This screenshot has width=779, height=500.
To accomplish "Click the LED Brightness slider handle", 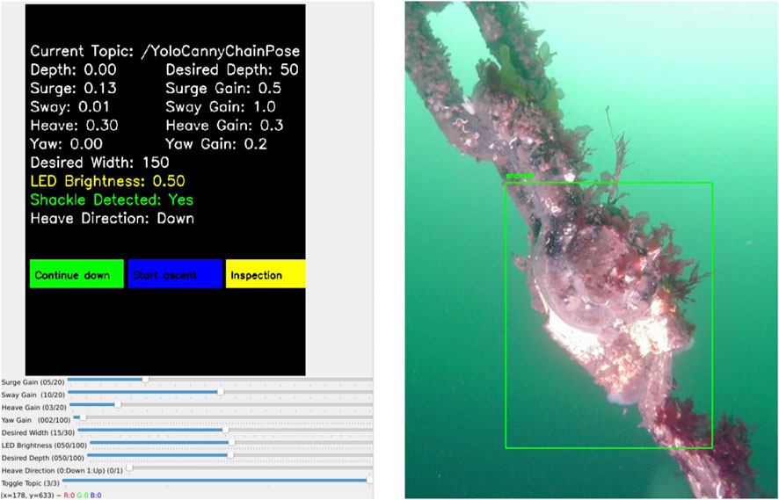I will pyautogui.click(x=230, y=443).
